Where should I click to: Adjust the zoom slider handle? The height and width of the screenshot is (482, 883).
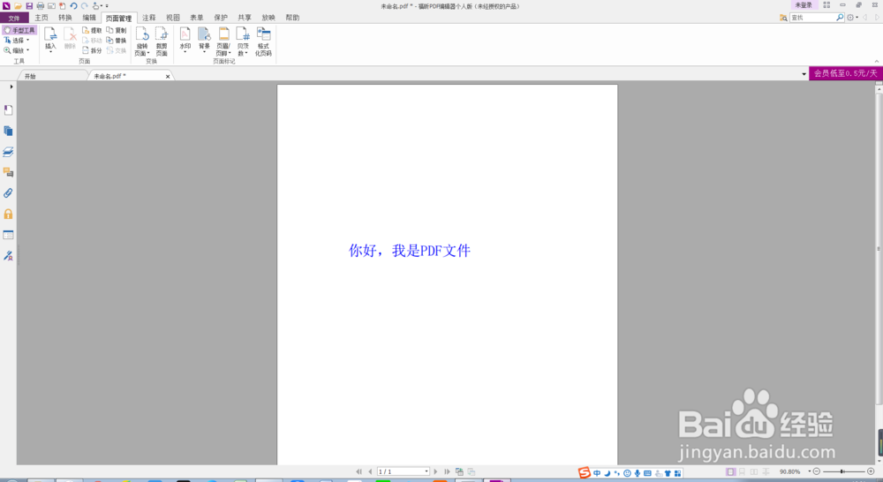(842, 472)
